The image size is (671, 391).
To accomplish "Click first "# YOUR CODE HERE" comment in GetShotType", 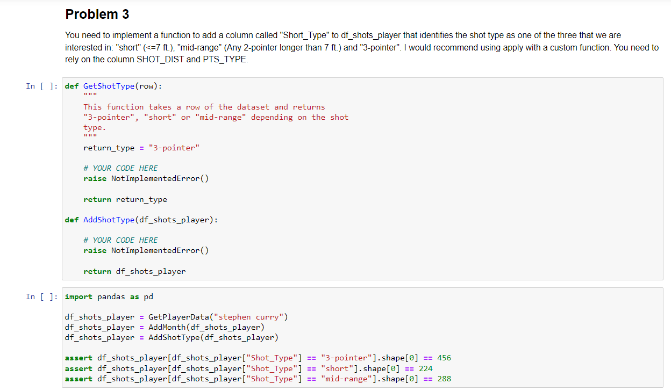I will pos(121,168).
